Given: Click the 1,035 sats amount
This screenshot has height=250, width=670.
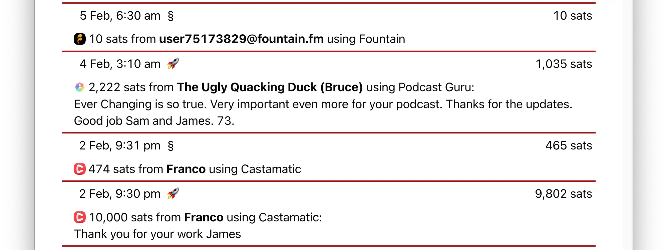Looking at the screenshot, I should [x=564, y=64].
